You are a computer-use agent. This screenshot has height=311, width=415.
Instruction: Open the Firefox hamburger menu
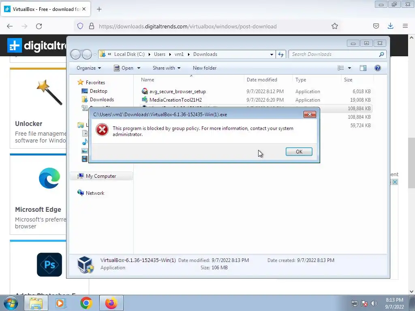pos(405,26)
